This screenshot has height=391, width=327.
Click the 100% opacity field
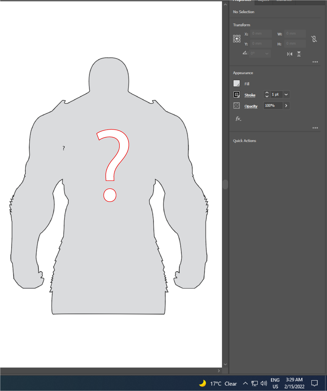coord(273,106)
